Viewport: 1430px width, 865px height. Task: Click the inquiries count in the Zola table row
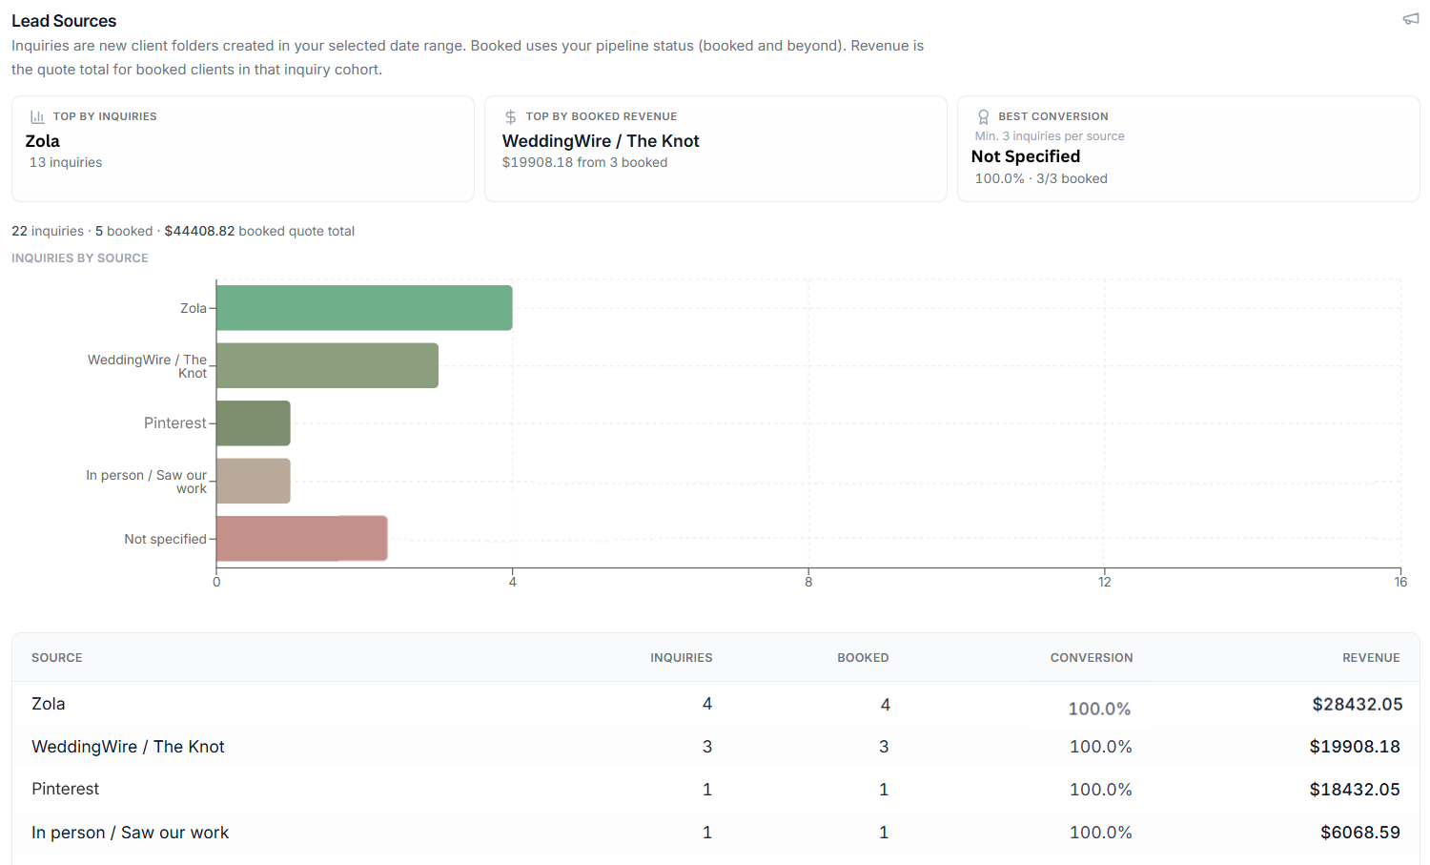coord(707,704)
